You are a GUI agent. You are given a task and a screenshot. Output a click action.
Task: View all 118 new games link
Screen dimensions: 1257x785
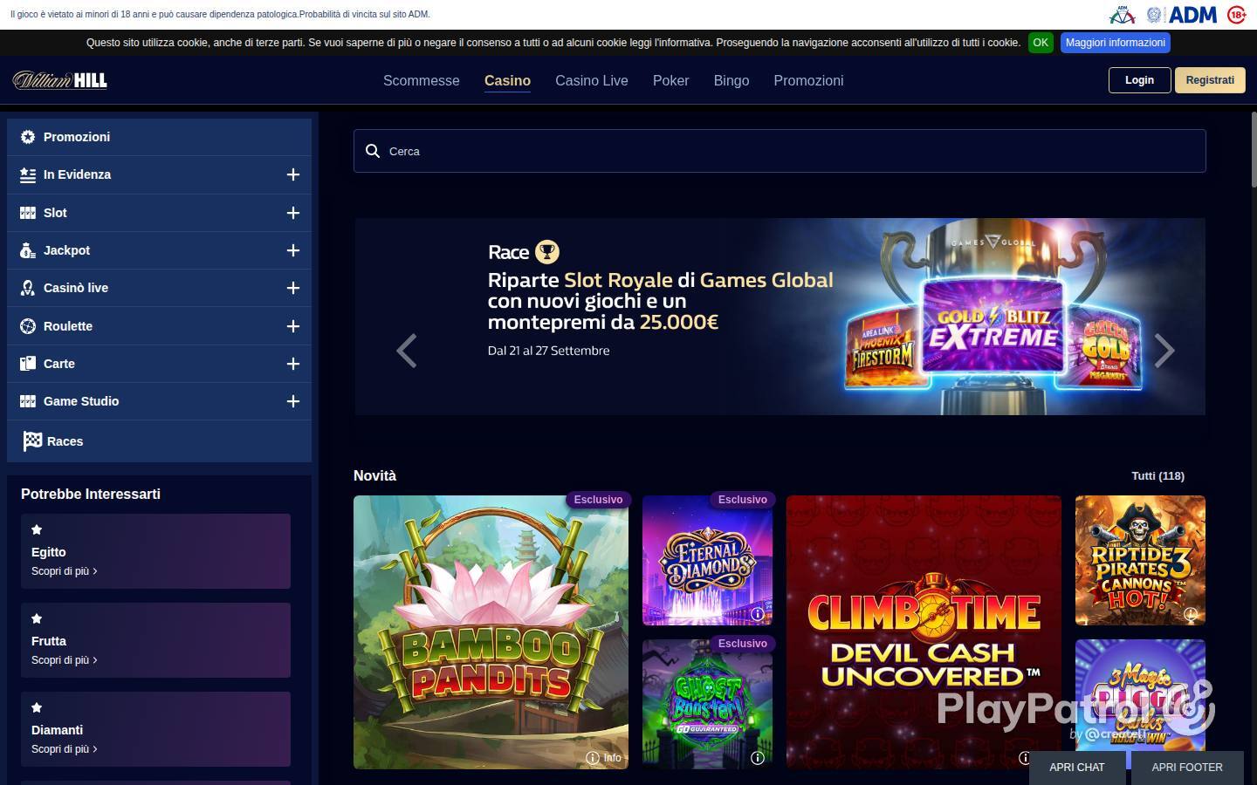click(1158, 476)
